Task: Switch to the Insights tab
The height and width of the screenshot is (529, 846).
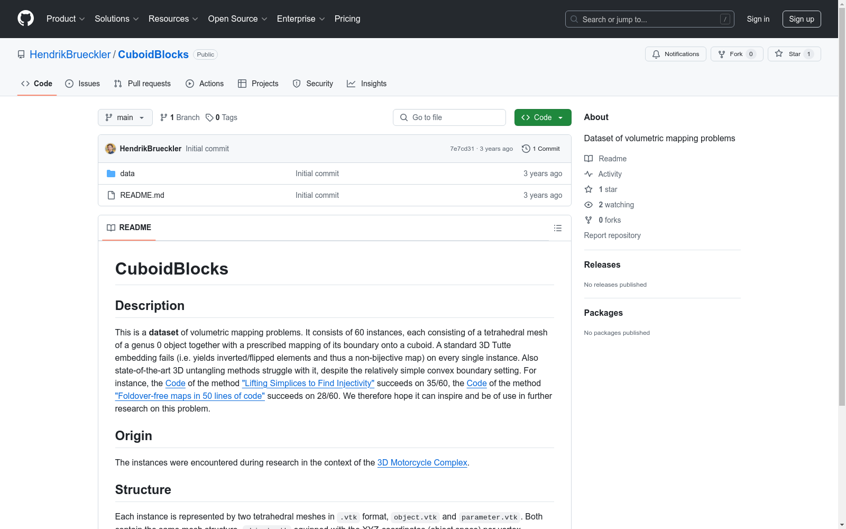Action: point(367,84)
